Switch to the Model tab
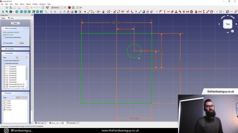Screen dimensions: 238x133 click(3, 18)
